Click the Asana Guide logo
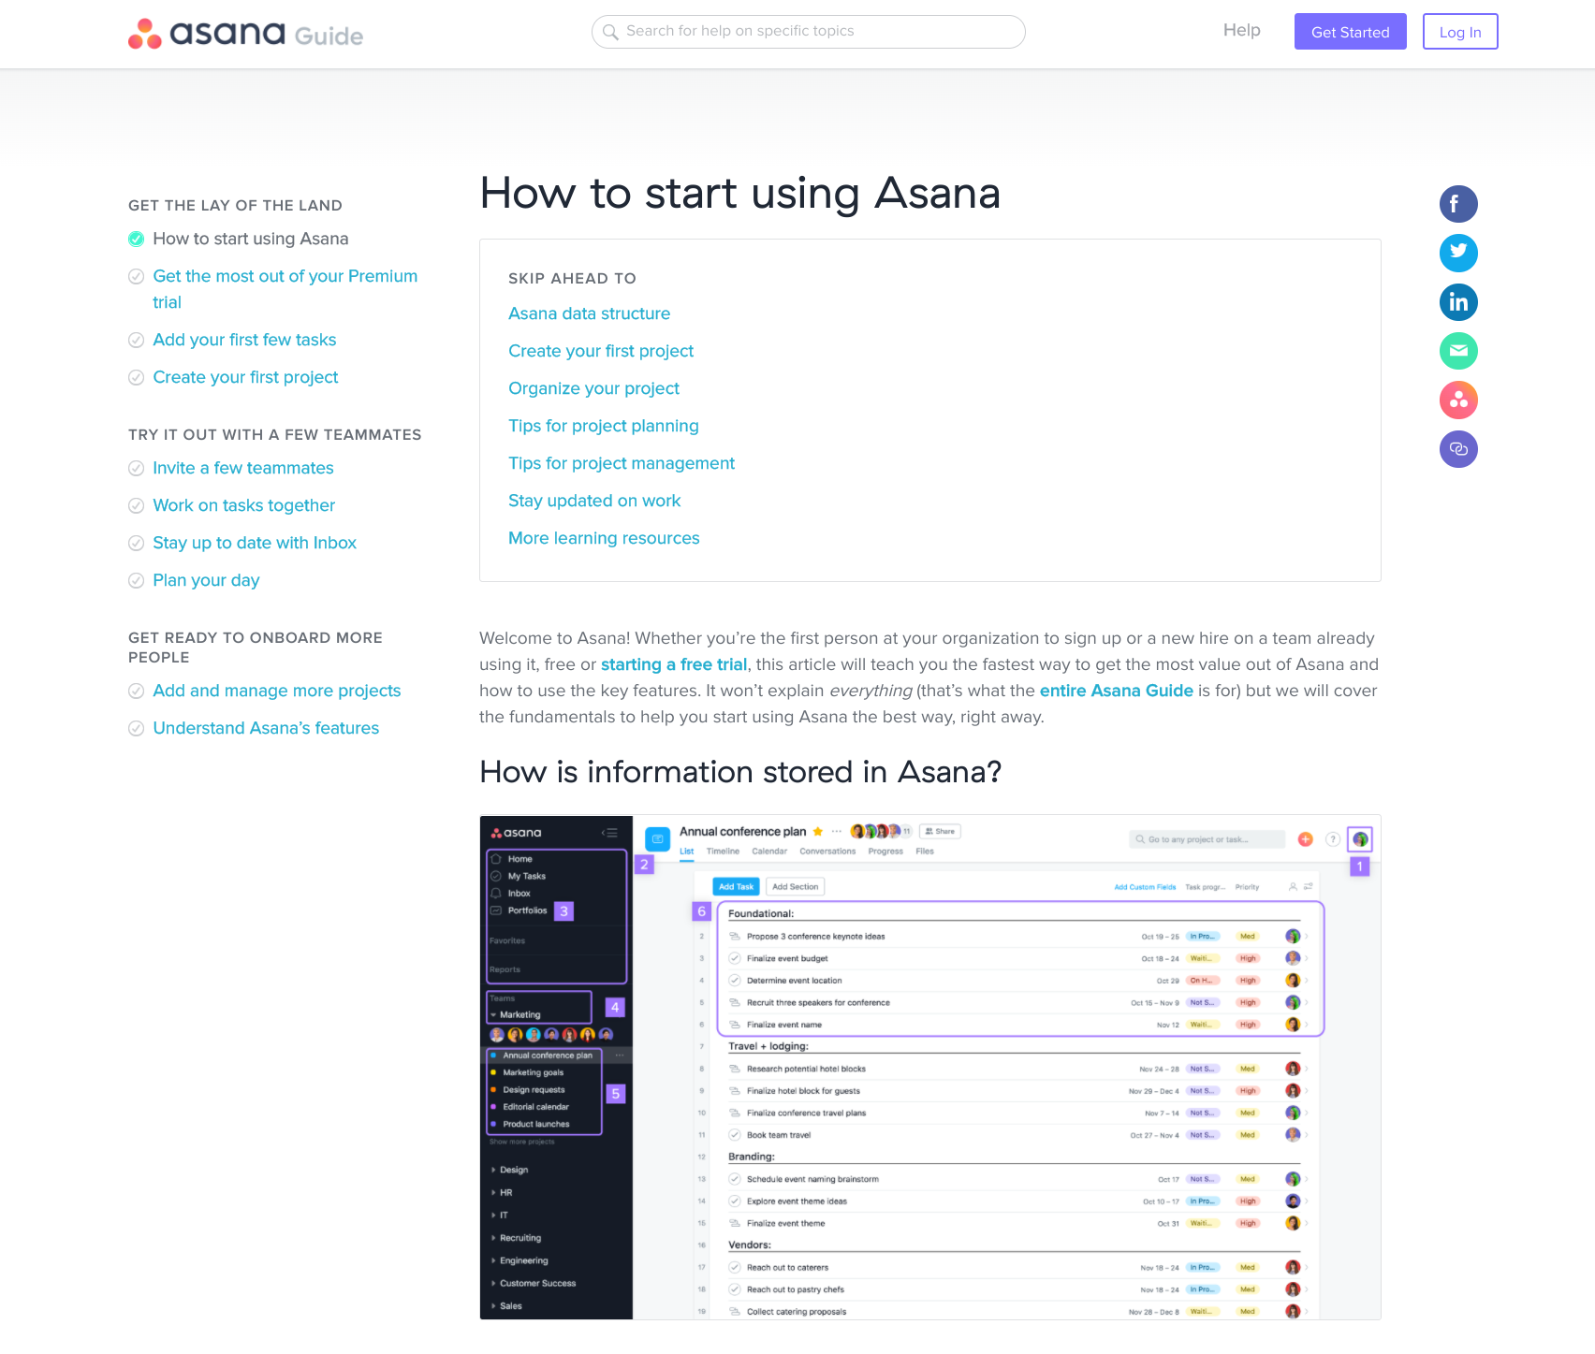The height and width of the screenshot is (1354, 1595). [x=245, y=33]
